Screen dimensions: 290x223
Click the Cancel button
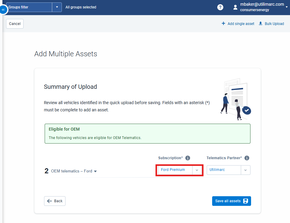point(15,24)
